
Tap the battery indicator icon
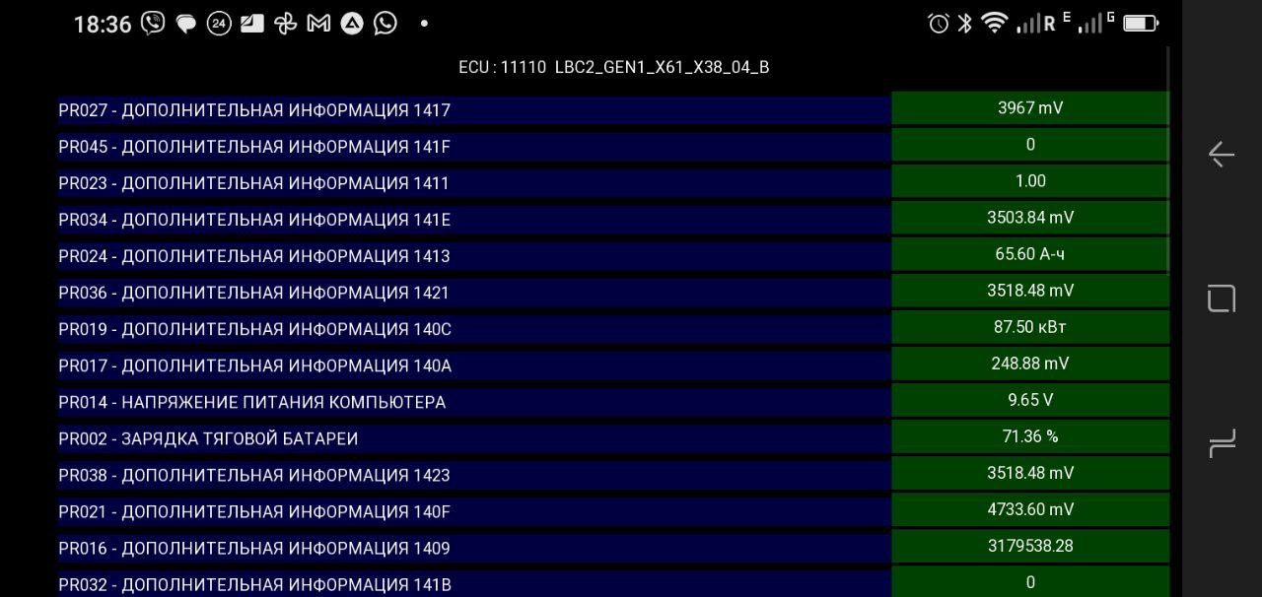1141,24
